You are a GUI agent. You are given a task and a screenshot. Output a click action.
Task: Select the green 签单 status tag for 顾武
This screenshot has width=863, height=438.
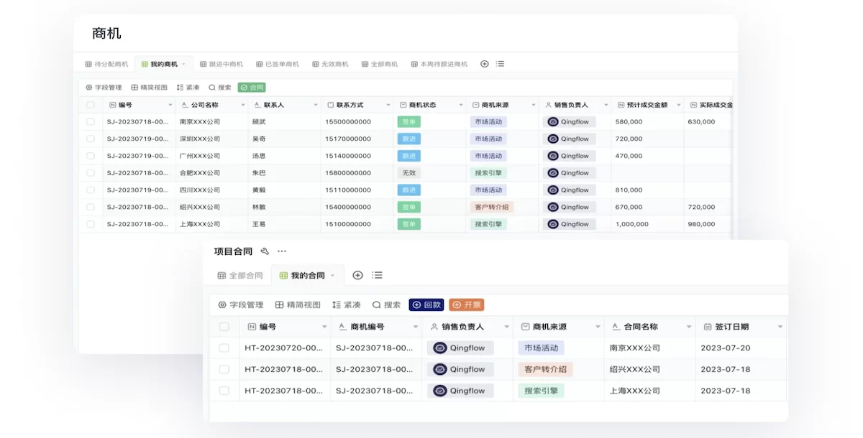(408, 121)
